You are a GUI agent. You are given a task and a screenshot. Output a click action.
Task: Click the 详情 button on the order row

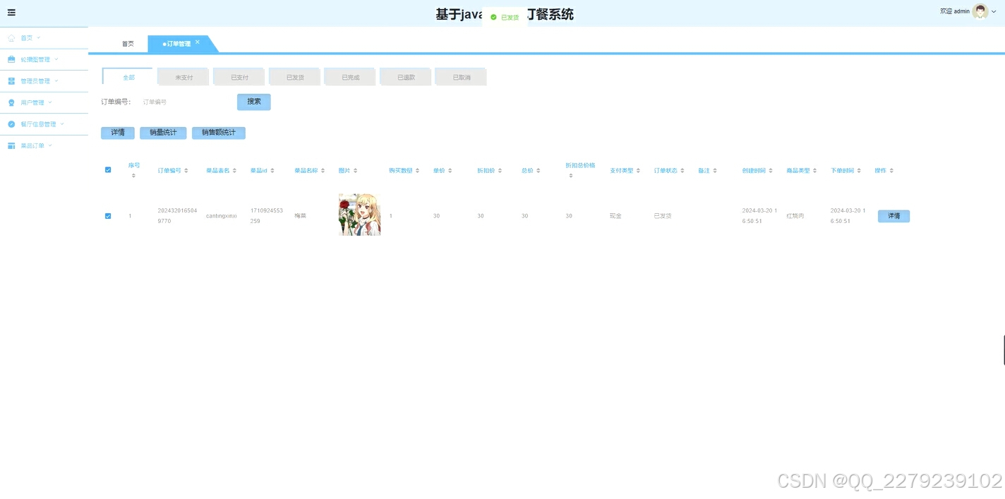point(893,215)
